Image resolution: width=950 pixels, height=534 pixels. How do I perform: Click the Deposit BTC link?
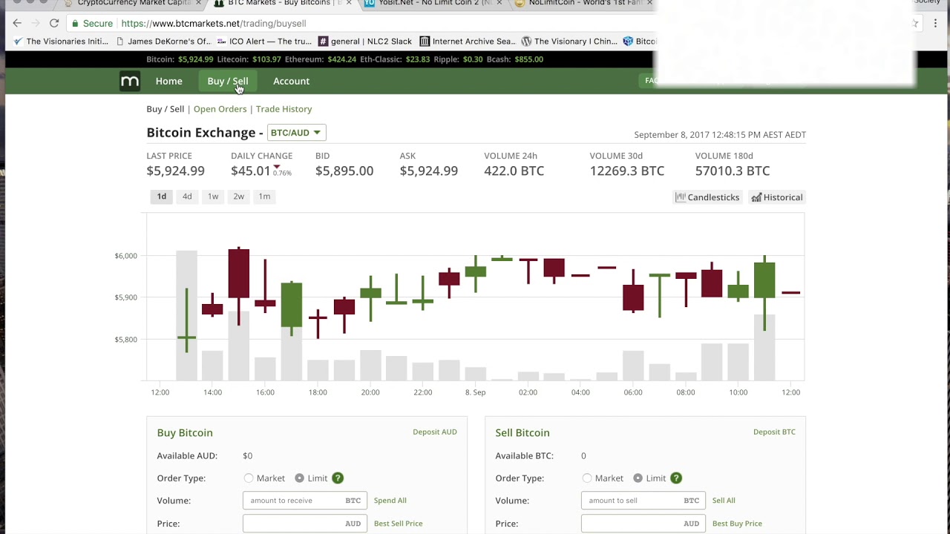(774, 432)
